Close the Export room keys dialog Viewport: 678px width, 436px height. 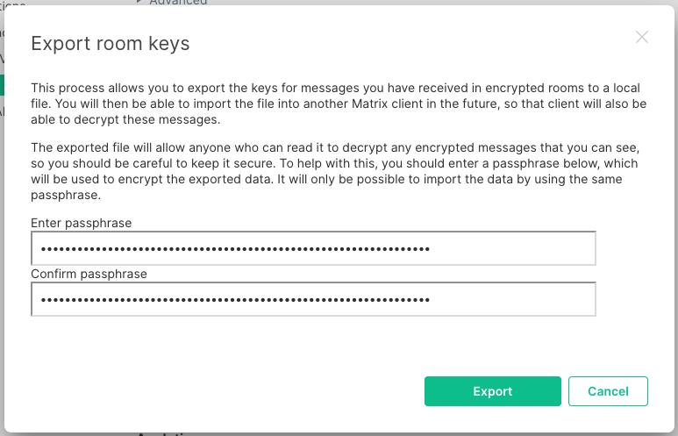click(x=642, y=37)
